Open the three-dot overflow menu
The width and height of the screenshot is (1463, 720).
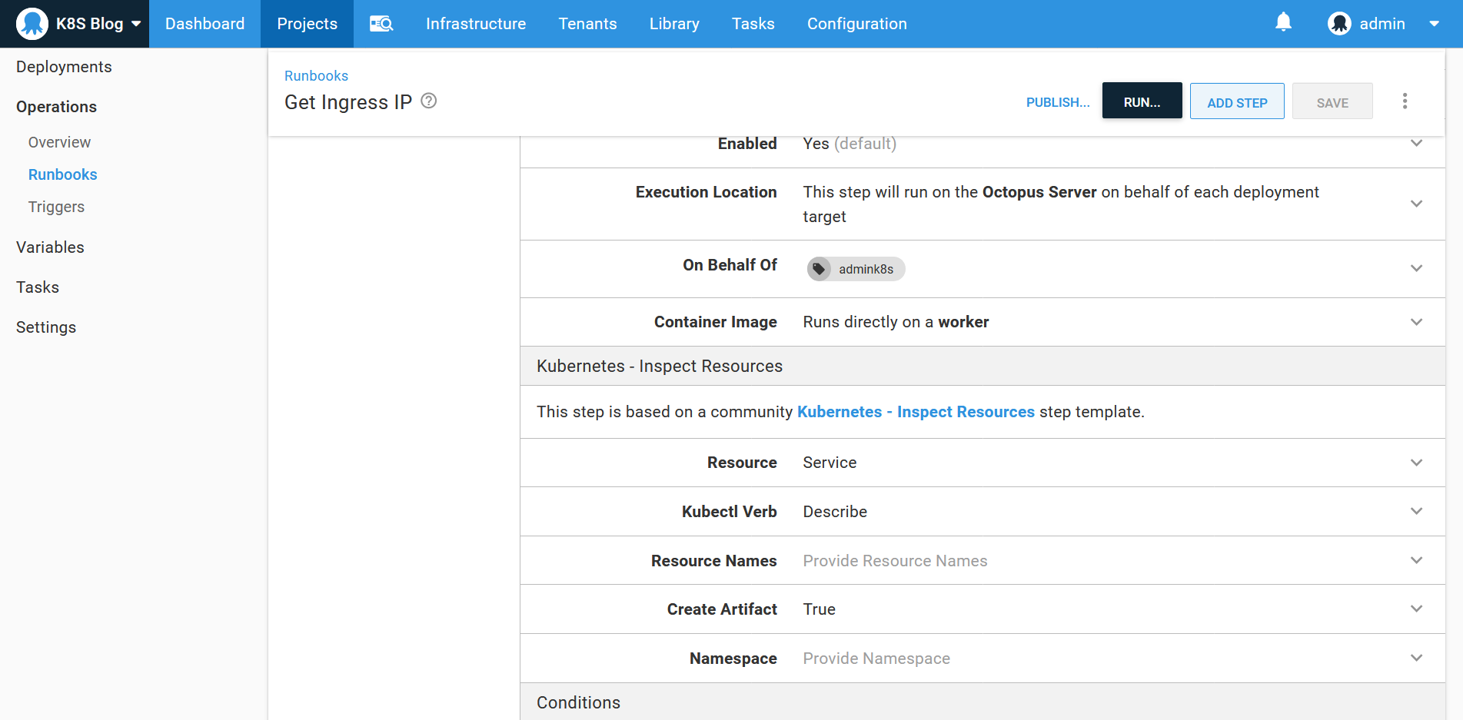click(1405, 101)
